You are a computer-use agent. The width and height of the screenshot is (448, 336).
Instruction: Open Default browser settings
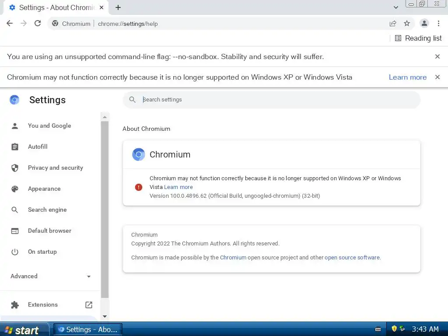[x=50, y=231]
